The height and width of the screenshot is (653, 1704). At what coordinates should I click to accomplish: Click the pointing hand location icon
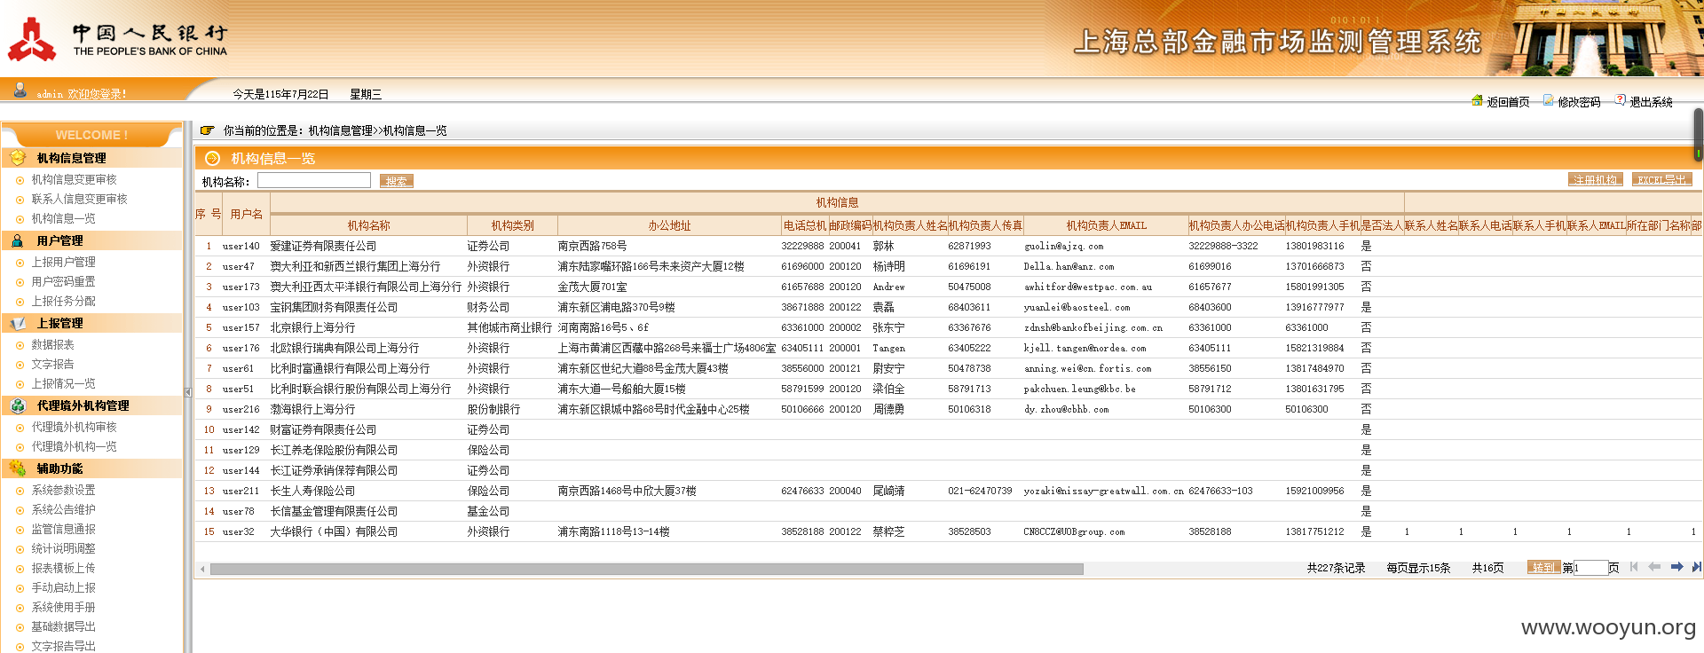tap(208, 130)
